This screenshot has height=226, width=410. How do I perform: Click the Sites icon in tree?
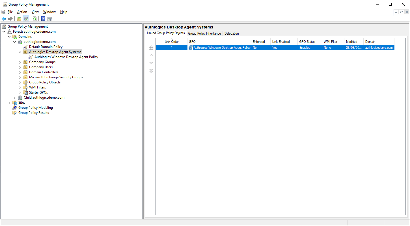[x=15, y=103]
